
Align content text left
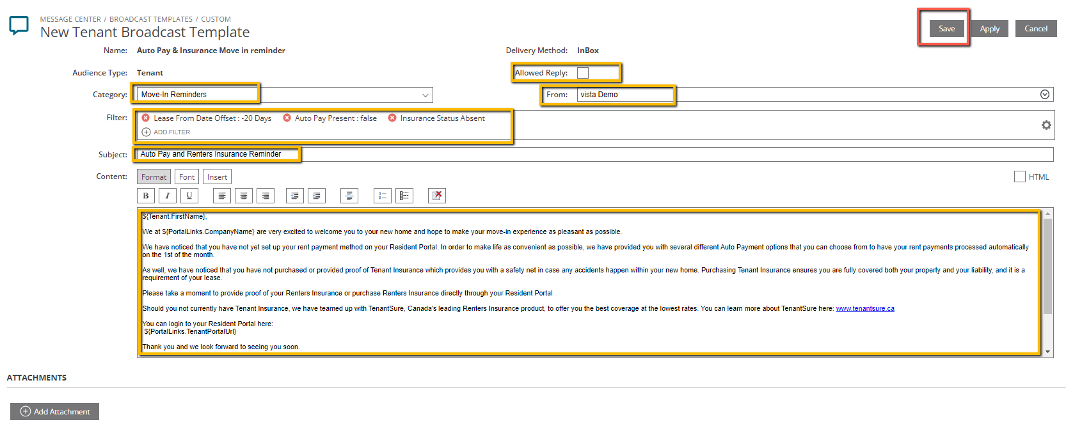[222, 196]
